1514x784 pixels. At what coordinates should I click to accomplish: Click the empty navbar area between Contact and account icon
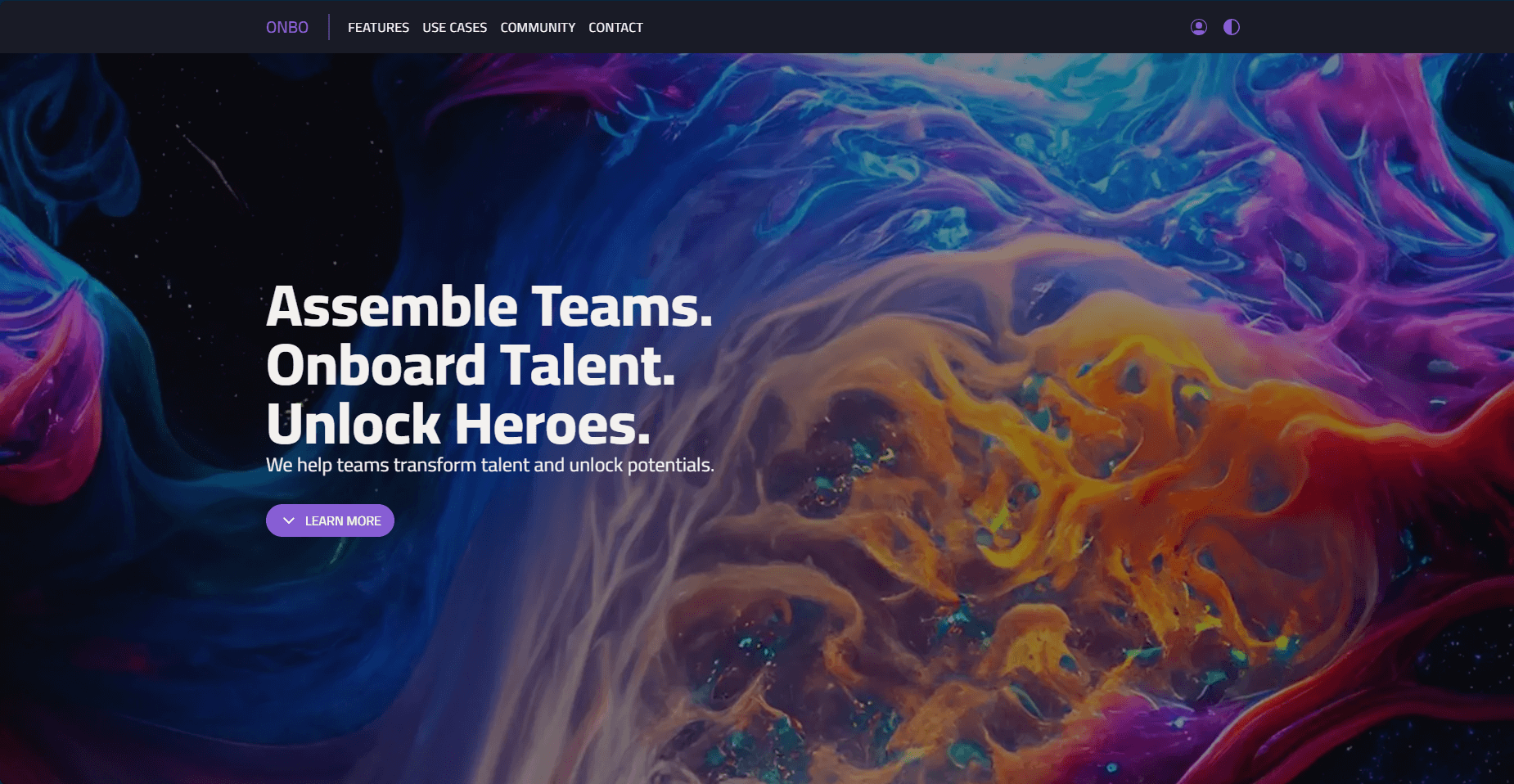coord(917,27)
